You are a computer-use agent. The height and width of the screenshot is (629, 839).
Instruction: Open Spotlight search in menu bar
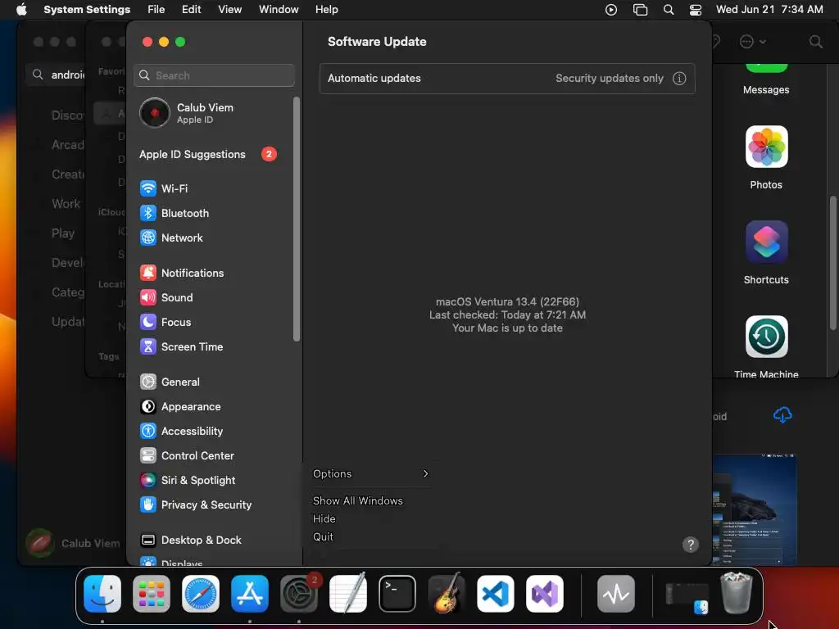[x=669, y=10]
